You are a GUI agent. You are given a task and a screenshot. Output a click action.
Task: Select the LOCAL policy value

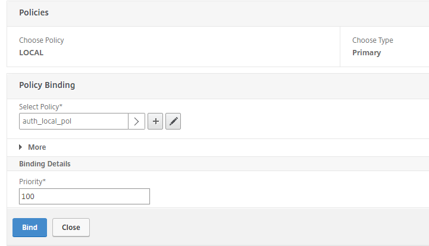coord(32,52)
